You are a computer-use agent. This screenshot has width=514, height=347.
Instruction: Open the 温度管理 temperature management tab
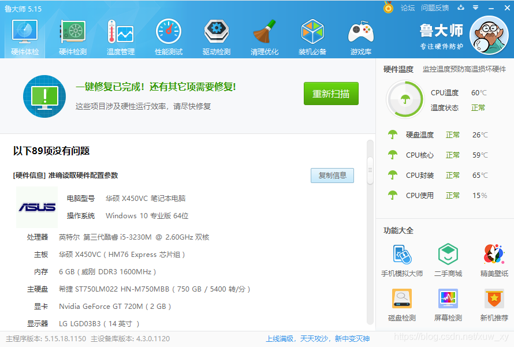click(121, 37)
